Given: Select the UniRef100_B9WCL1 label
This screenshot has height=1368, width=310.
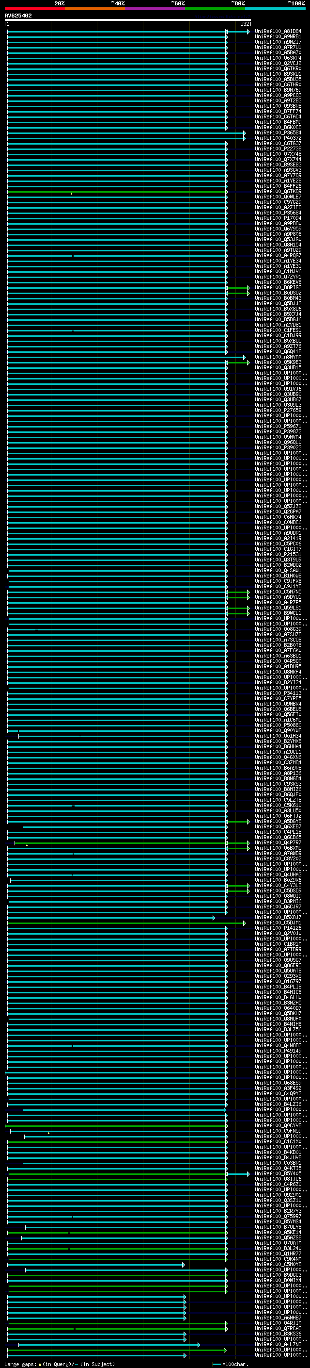Looking at the screenshot, I should pyautogui.click(x=278, y=613).
